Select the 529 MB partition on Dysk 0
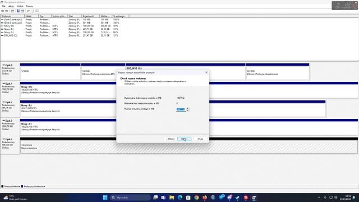 tap(50, 72)
